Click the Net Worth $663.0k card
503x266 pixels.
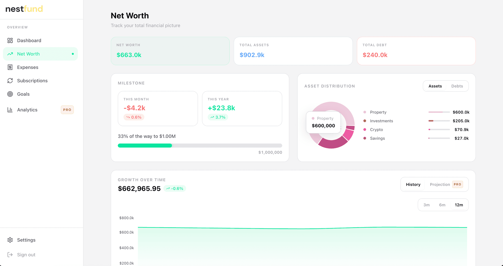click(170, 51)
